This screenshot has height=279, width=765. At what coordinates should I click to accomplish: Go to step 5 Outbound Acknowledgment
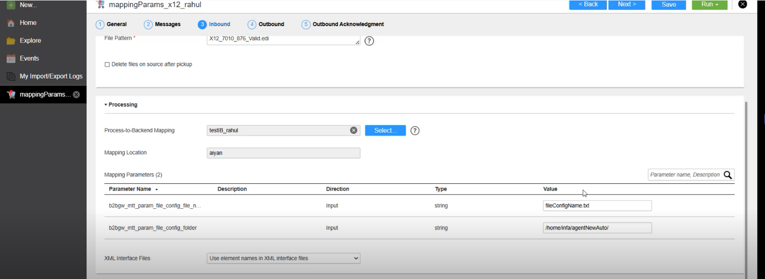click(x=343, y=25)
